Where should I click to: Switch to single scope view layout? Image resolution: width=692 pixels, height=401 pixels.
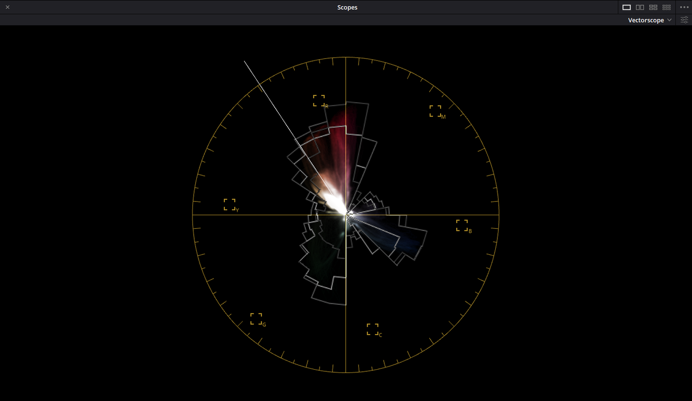pyautogui.click(x=627, y=8)
